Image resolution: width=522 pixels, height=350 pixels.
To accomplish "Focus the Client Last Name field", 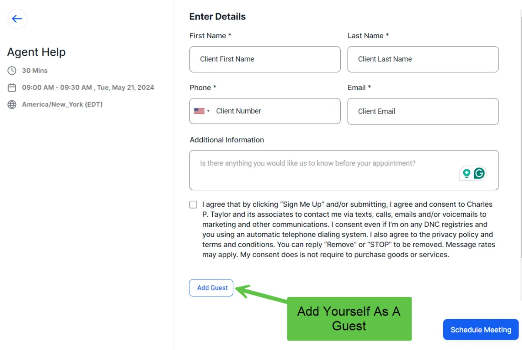I will pos(422,59).
